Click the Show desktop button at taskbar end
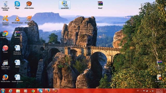 pos(165,91)
